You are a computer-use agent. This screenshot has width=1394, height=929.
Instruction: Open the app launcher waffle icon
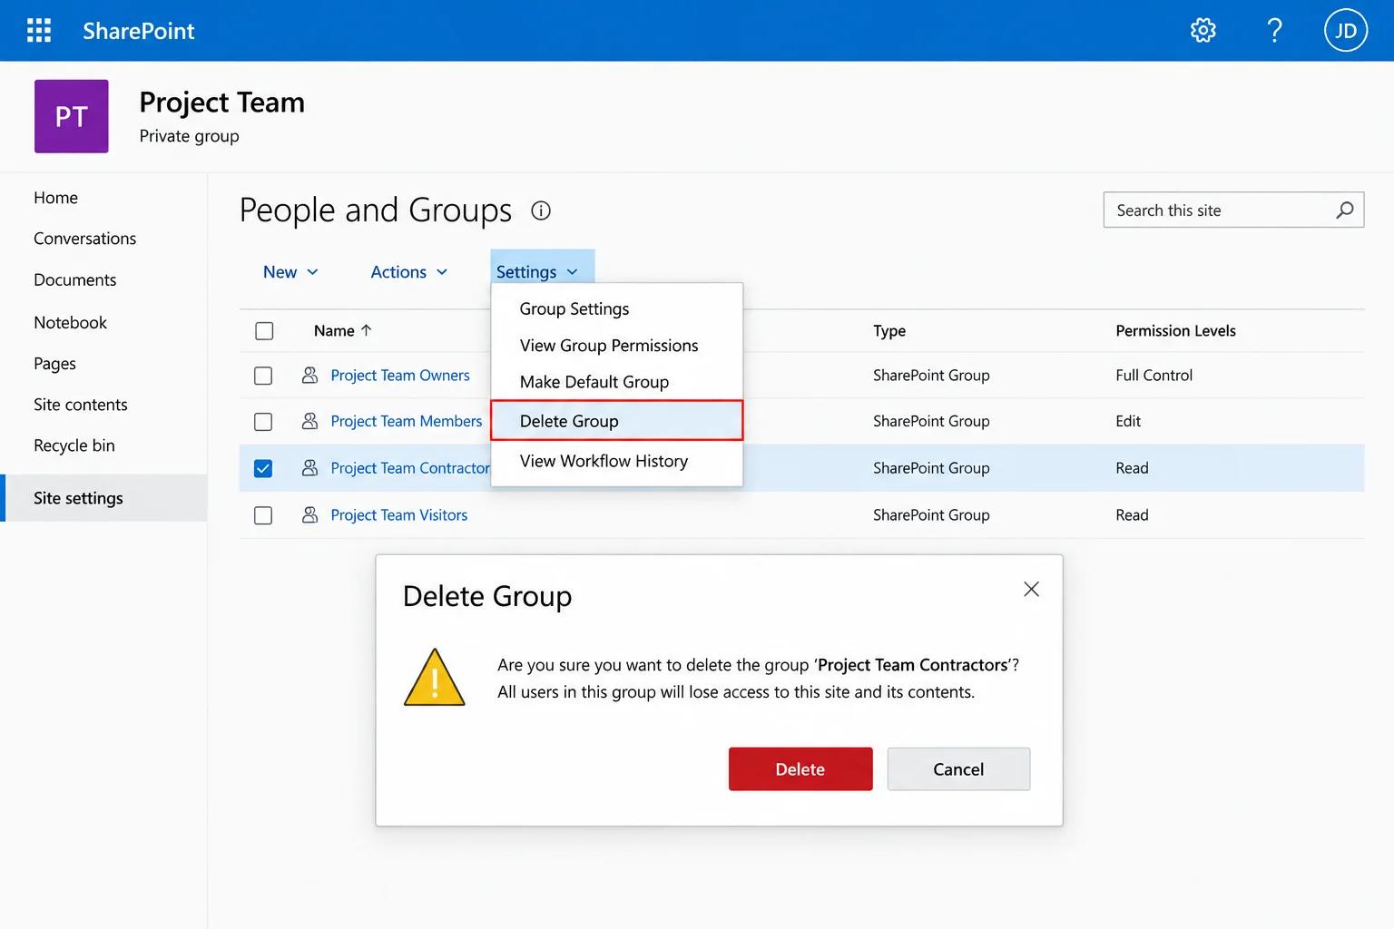coord(39,31)
